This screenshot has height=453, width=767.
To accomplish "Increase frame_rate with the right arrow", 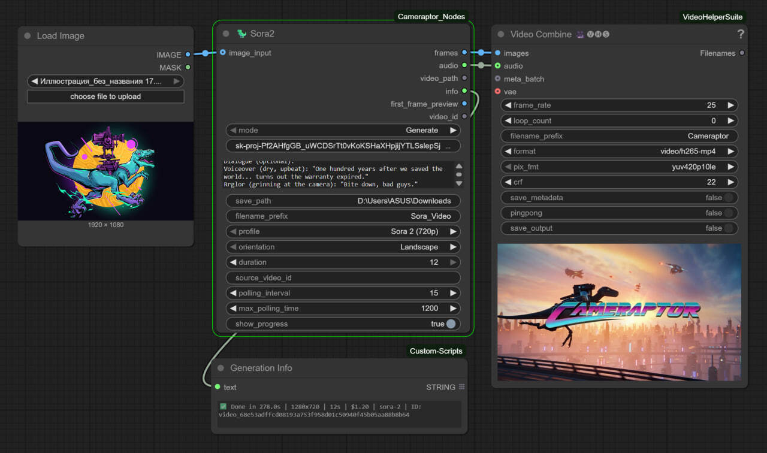I will [x=730, y=105].
